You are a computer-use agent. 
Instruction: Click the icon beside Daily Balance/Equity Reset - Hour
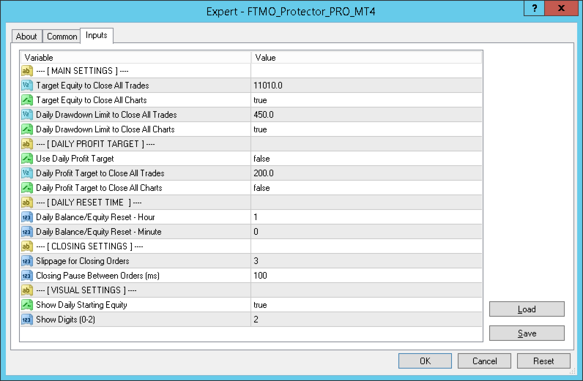click(27, 217)
